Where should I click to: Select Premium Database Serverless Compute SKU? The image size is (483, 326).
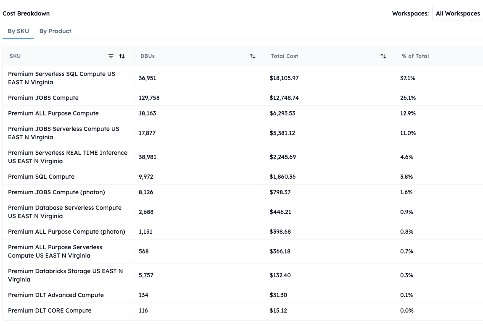(x=65, y=212)
